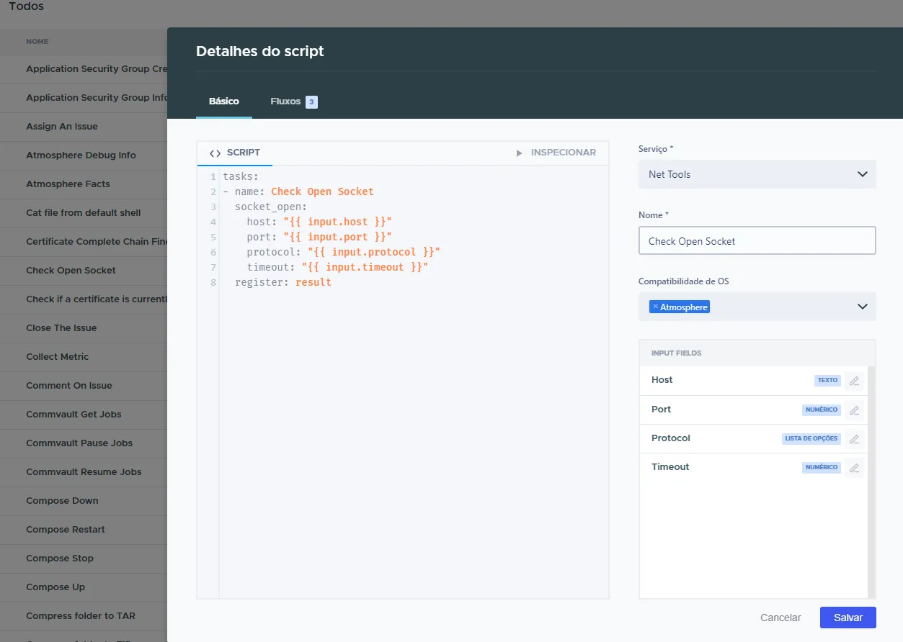Select Check Open Socket in background list

click(84, 271)
